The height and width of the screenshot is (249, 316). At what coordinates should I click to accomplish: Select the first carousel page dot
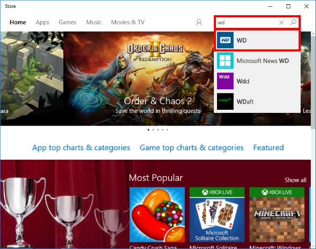click(x=149, y=130)
